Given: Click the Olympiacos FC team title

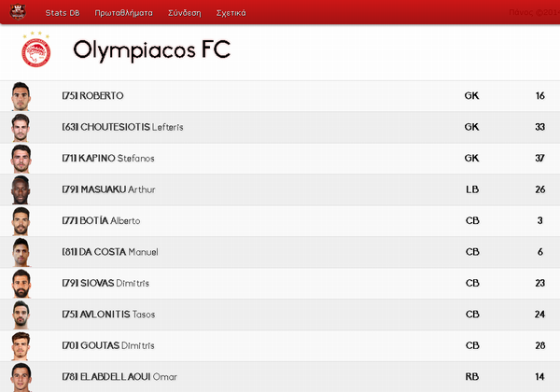Looking at the screenshot, I should pos(152,50).
